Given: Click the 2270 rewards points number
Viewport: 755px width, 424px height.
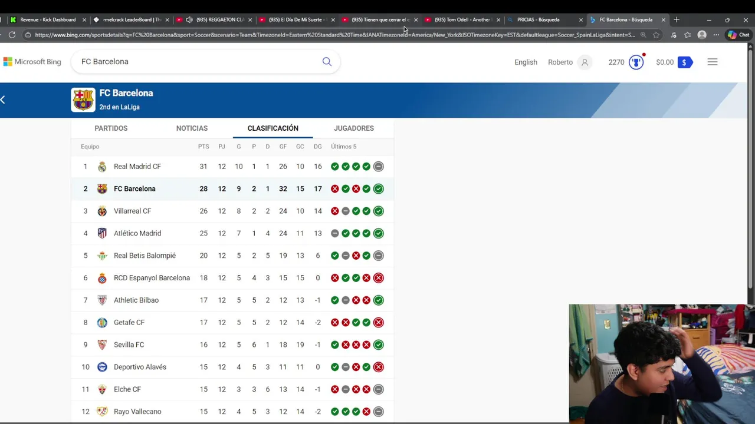Looking at the screenshot, I should (x=616, y=62).
